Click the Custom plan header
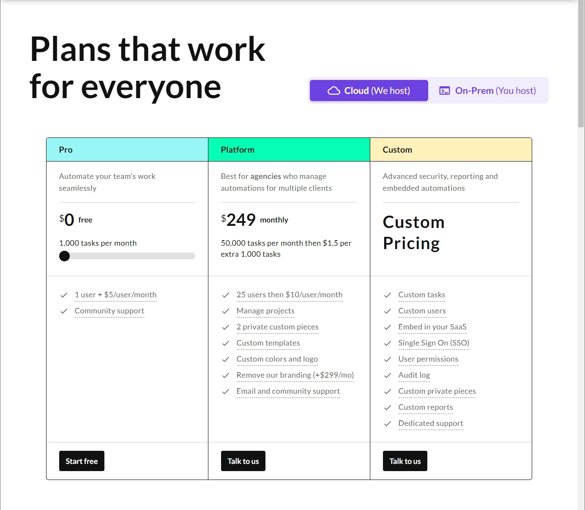This screenshot has width=585, height=510. [451, 150]
